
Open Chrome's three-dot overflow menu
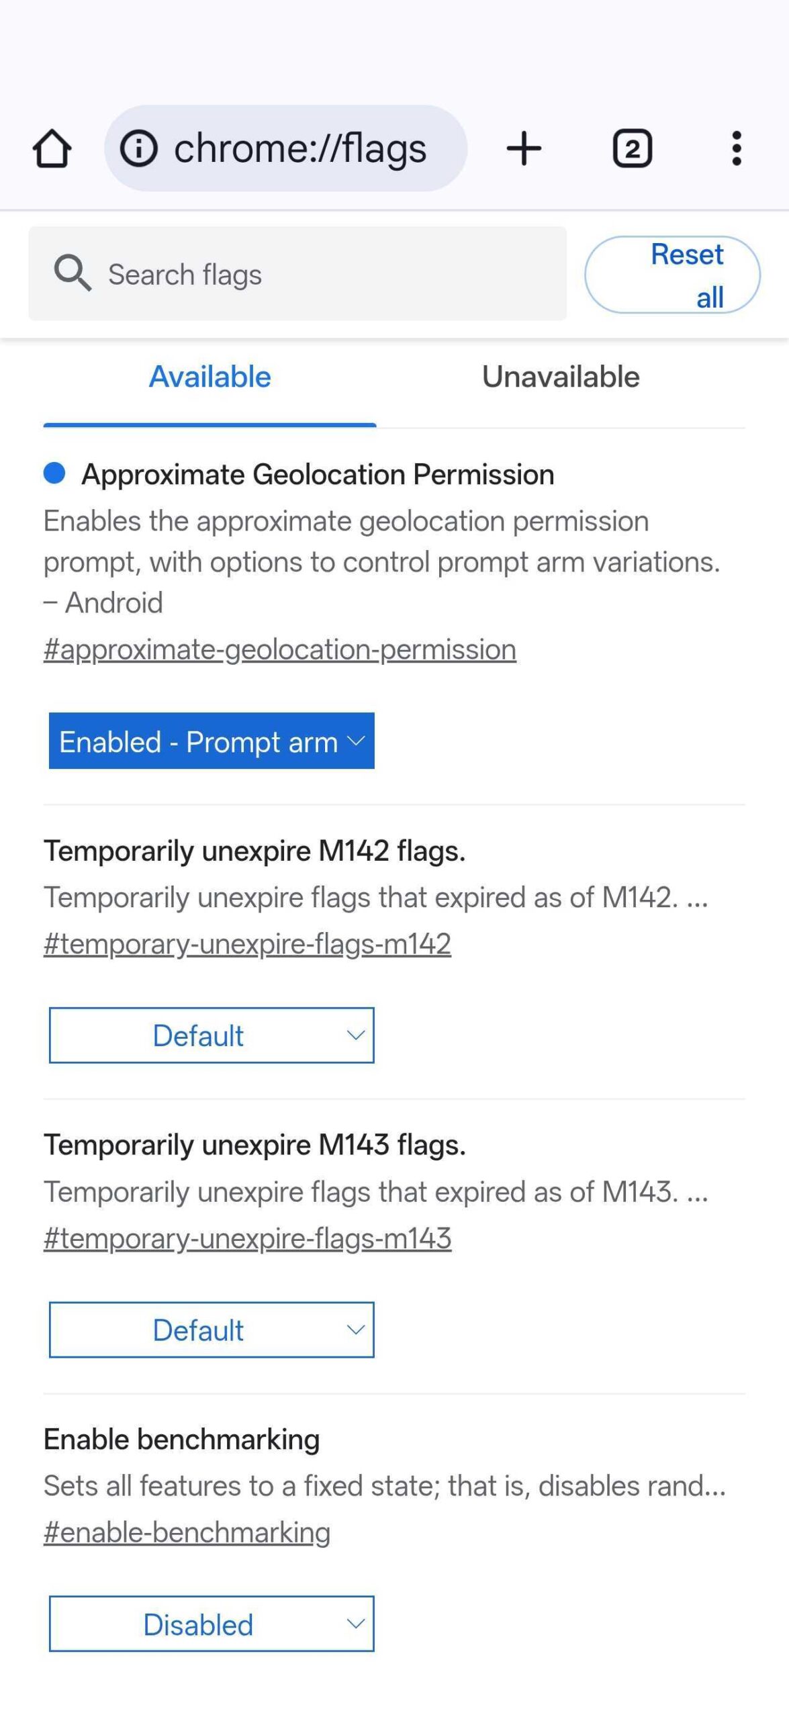coord(737,148)
